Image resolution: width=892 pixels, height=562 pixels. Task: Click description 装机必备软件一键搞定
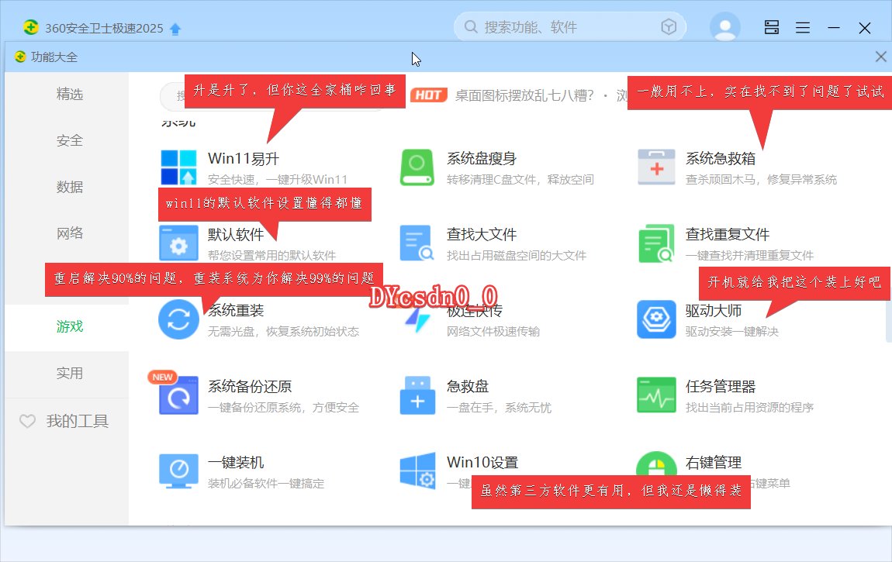click(x=266, y=484)
